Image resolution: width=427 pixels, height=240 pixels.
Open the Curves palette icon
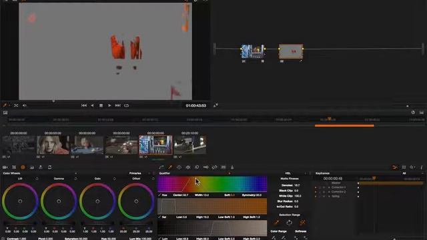pyautogui.click(x=161, y=167)
